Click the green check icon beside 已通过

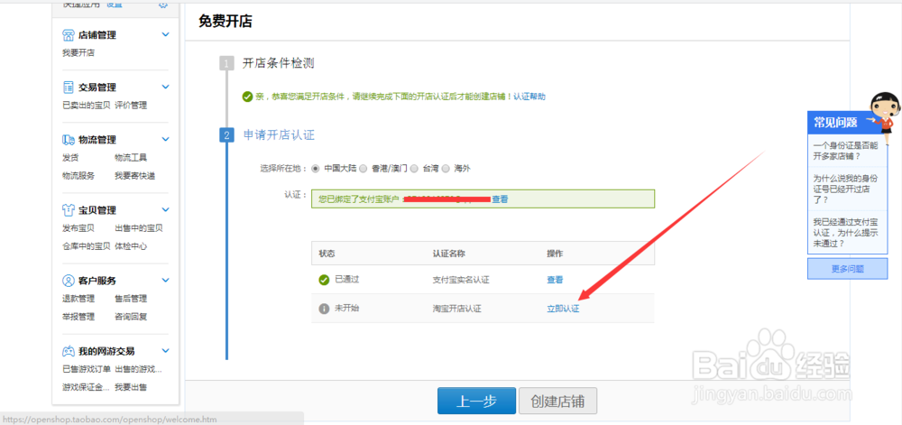(324, 280)
